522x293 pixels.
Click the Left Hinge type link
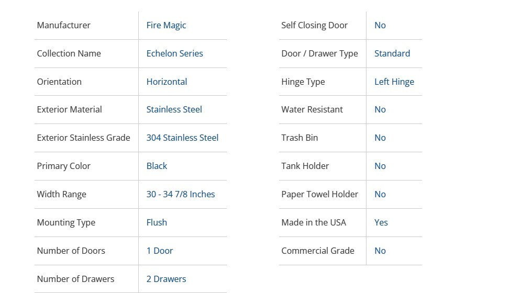click(394, 82)
